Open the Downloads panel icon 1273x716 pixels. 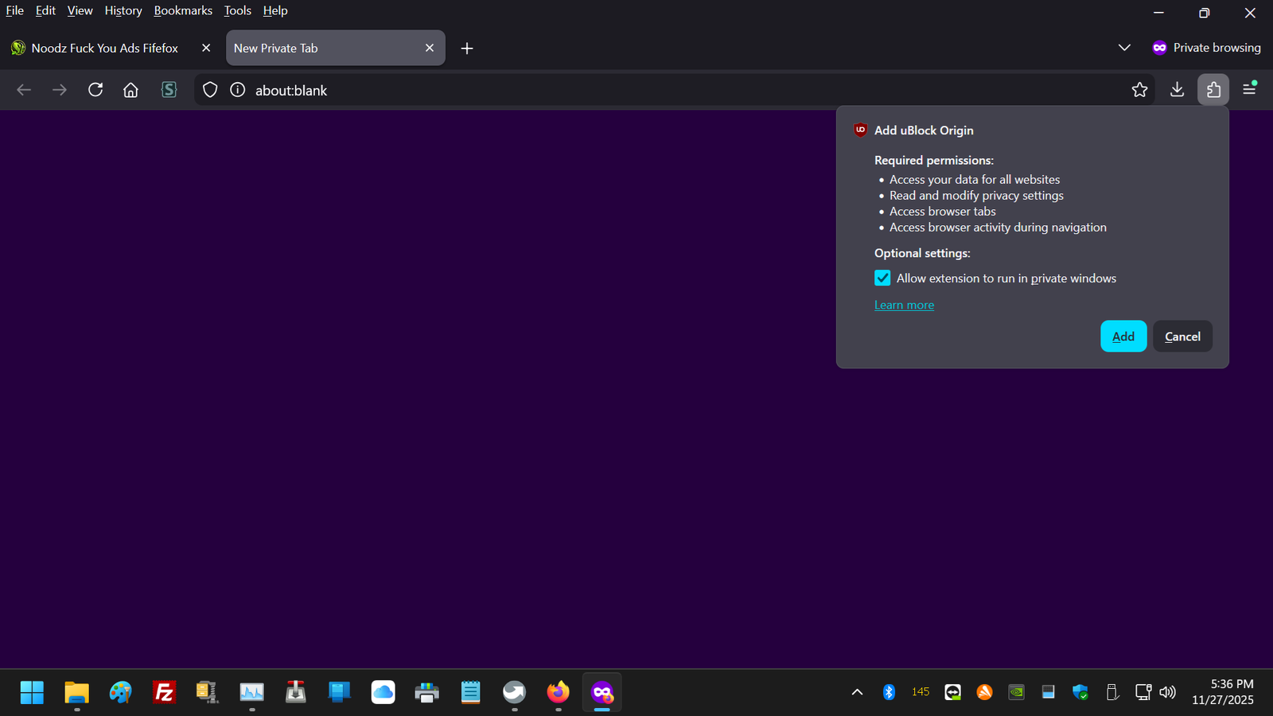[x=1177, y=90]
